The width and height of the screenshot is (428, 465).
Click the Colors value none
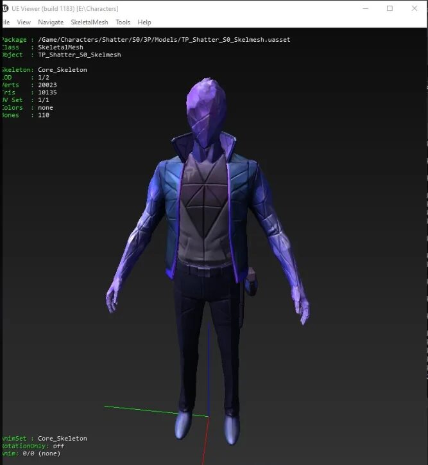(46, 108)
